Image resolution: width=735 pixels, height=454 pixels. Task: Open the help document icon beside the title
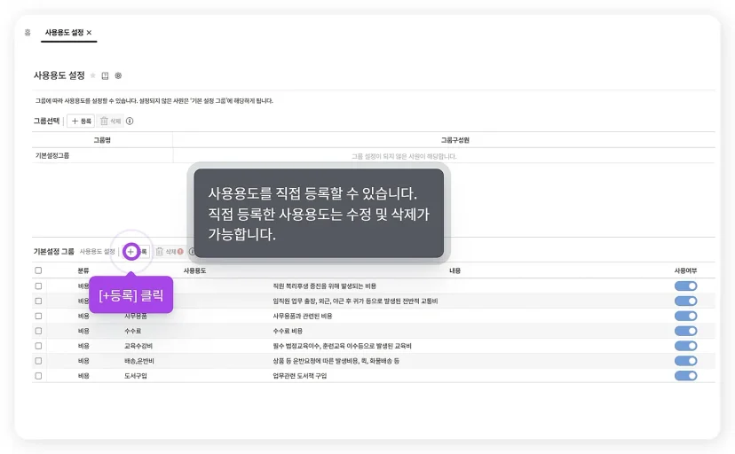click(105, 76)
